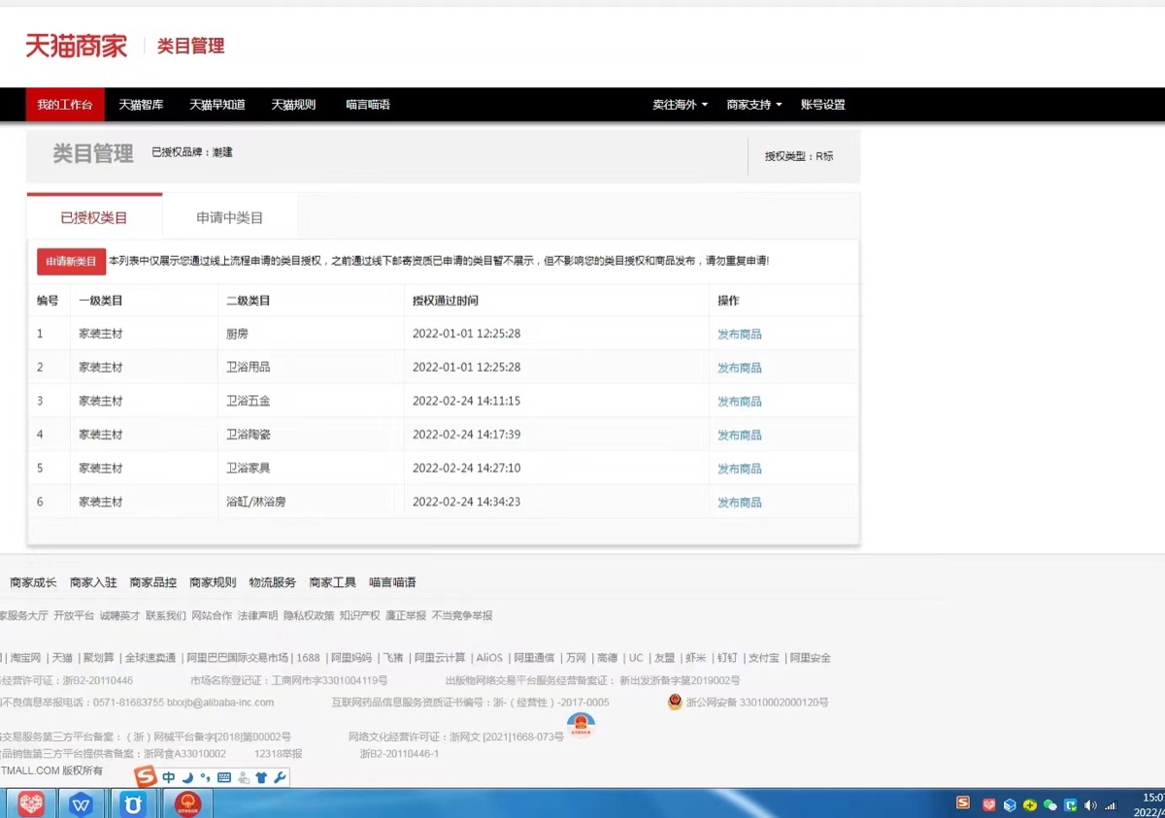Viewport: 1165px width, 818px height.
Task: Click the footer certification badge icon
Action: (581, 724)
